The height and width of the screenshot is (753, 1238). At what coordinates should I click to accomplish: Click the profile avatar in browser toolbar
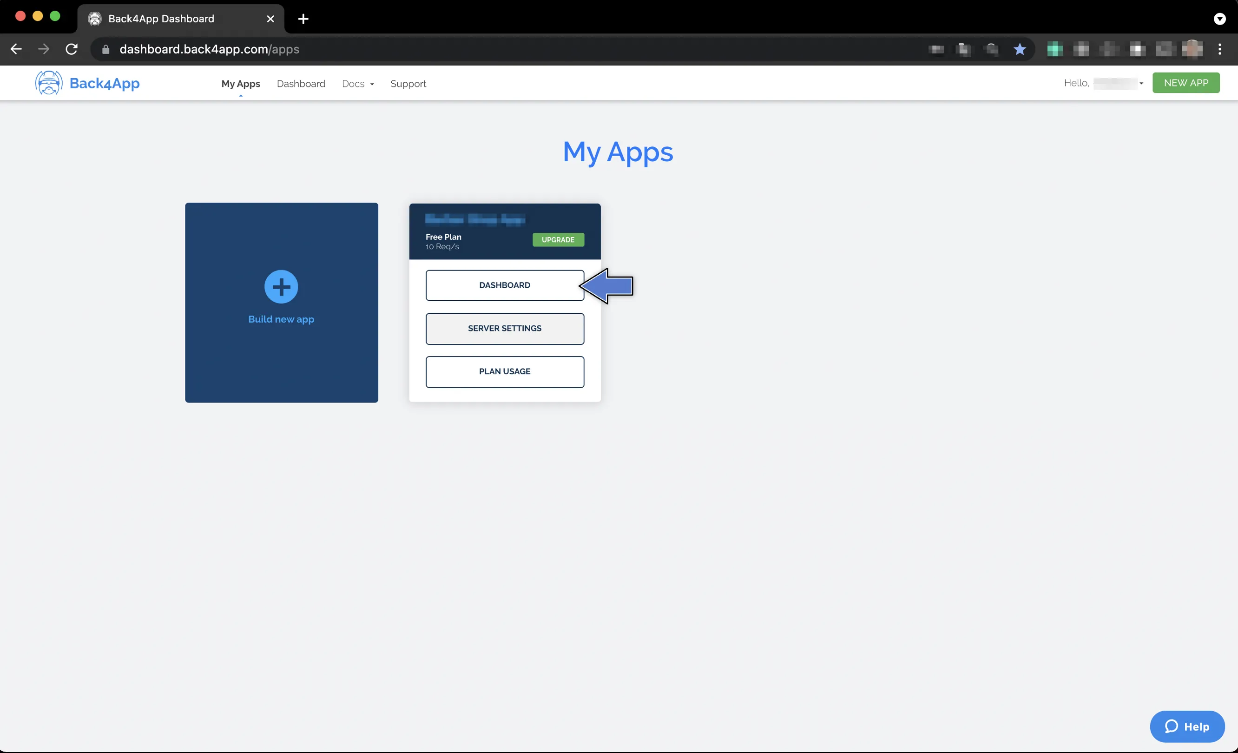1192,49
